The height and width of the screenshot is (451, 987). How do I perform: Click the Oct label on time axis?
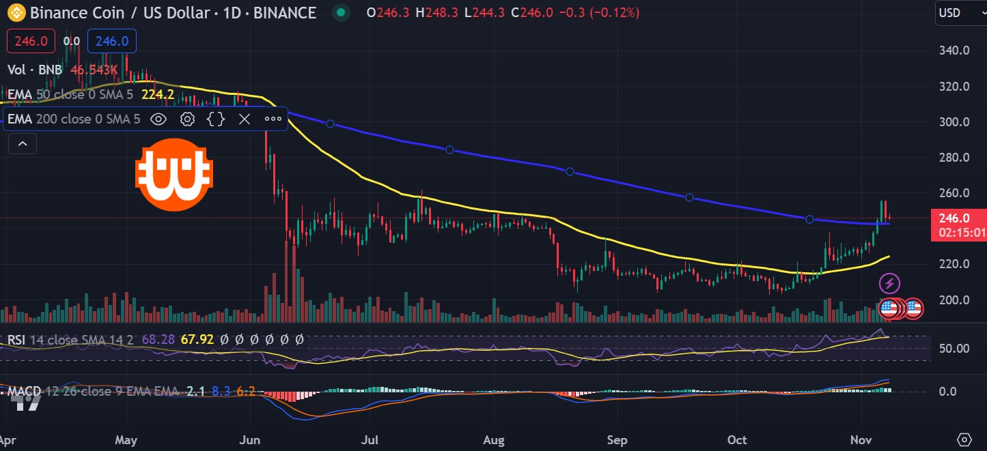[x=738, y=440]
